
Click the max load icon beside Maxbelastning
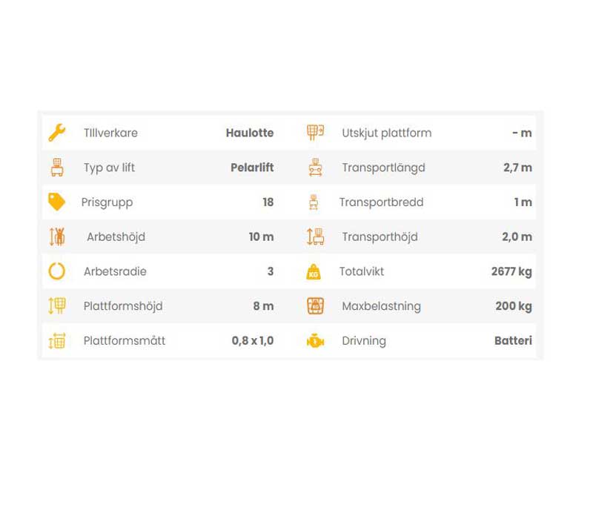pyautogui.click(x=315, y=306)
